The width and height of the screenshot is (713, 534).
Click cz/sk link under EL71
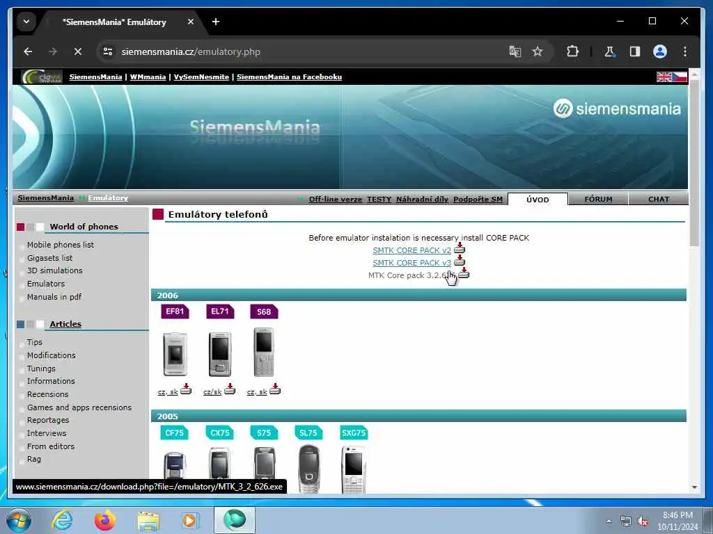click(212, 392)
